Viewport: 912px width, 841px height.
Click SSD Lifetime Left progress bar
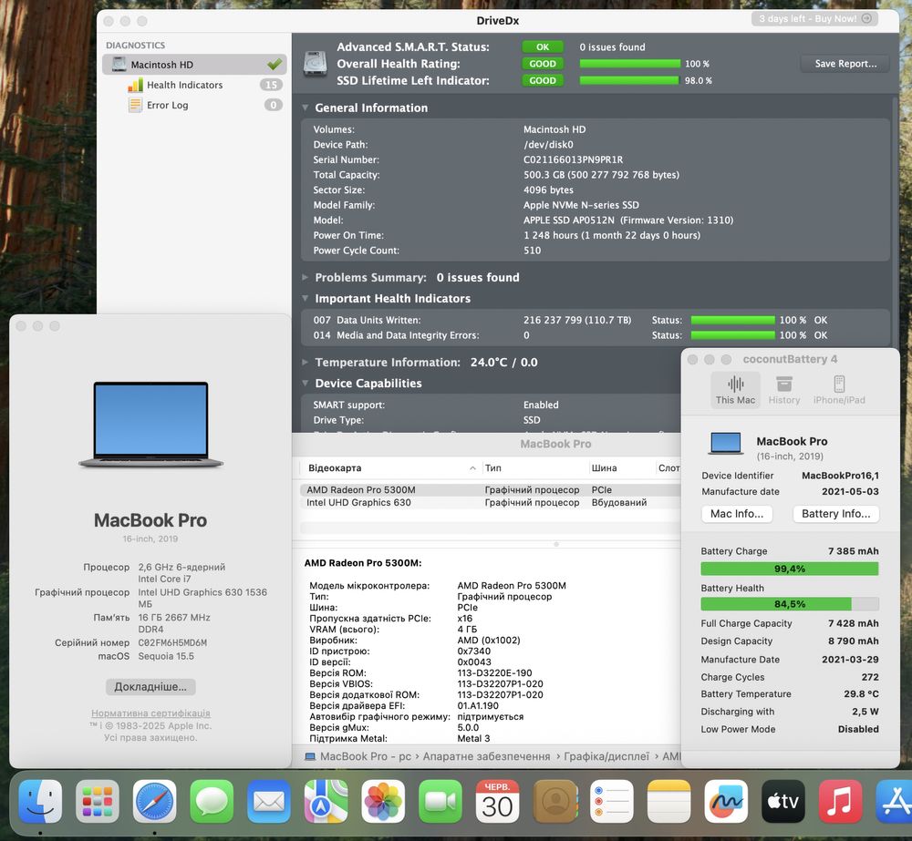tap(630, 81)
